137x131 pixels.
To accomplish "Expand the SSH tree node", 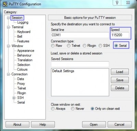I will (14, 98).
